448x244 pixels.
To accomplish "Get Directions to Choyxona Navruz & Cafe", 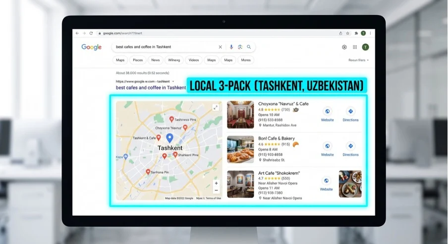I will 350,115.
